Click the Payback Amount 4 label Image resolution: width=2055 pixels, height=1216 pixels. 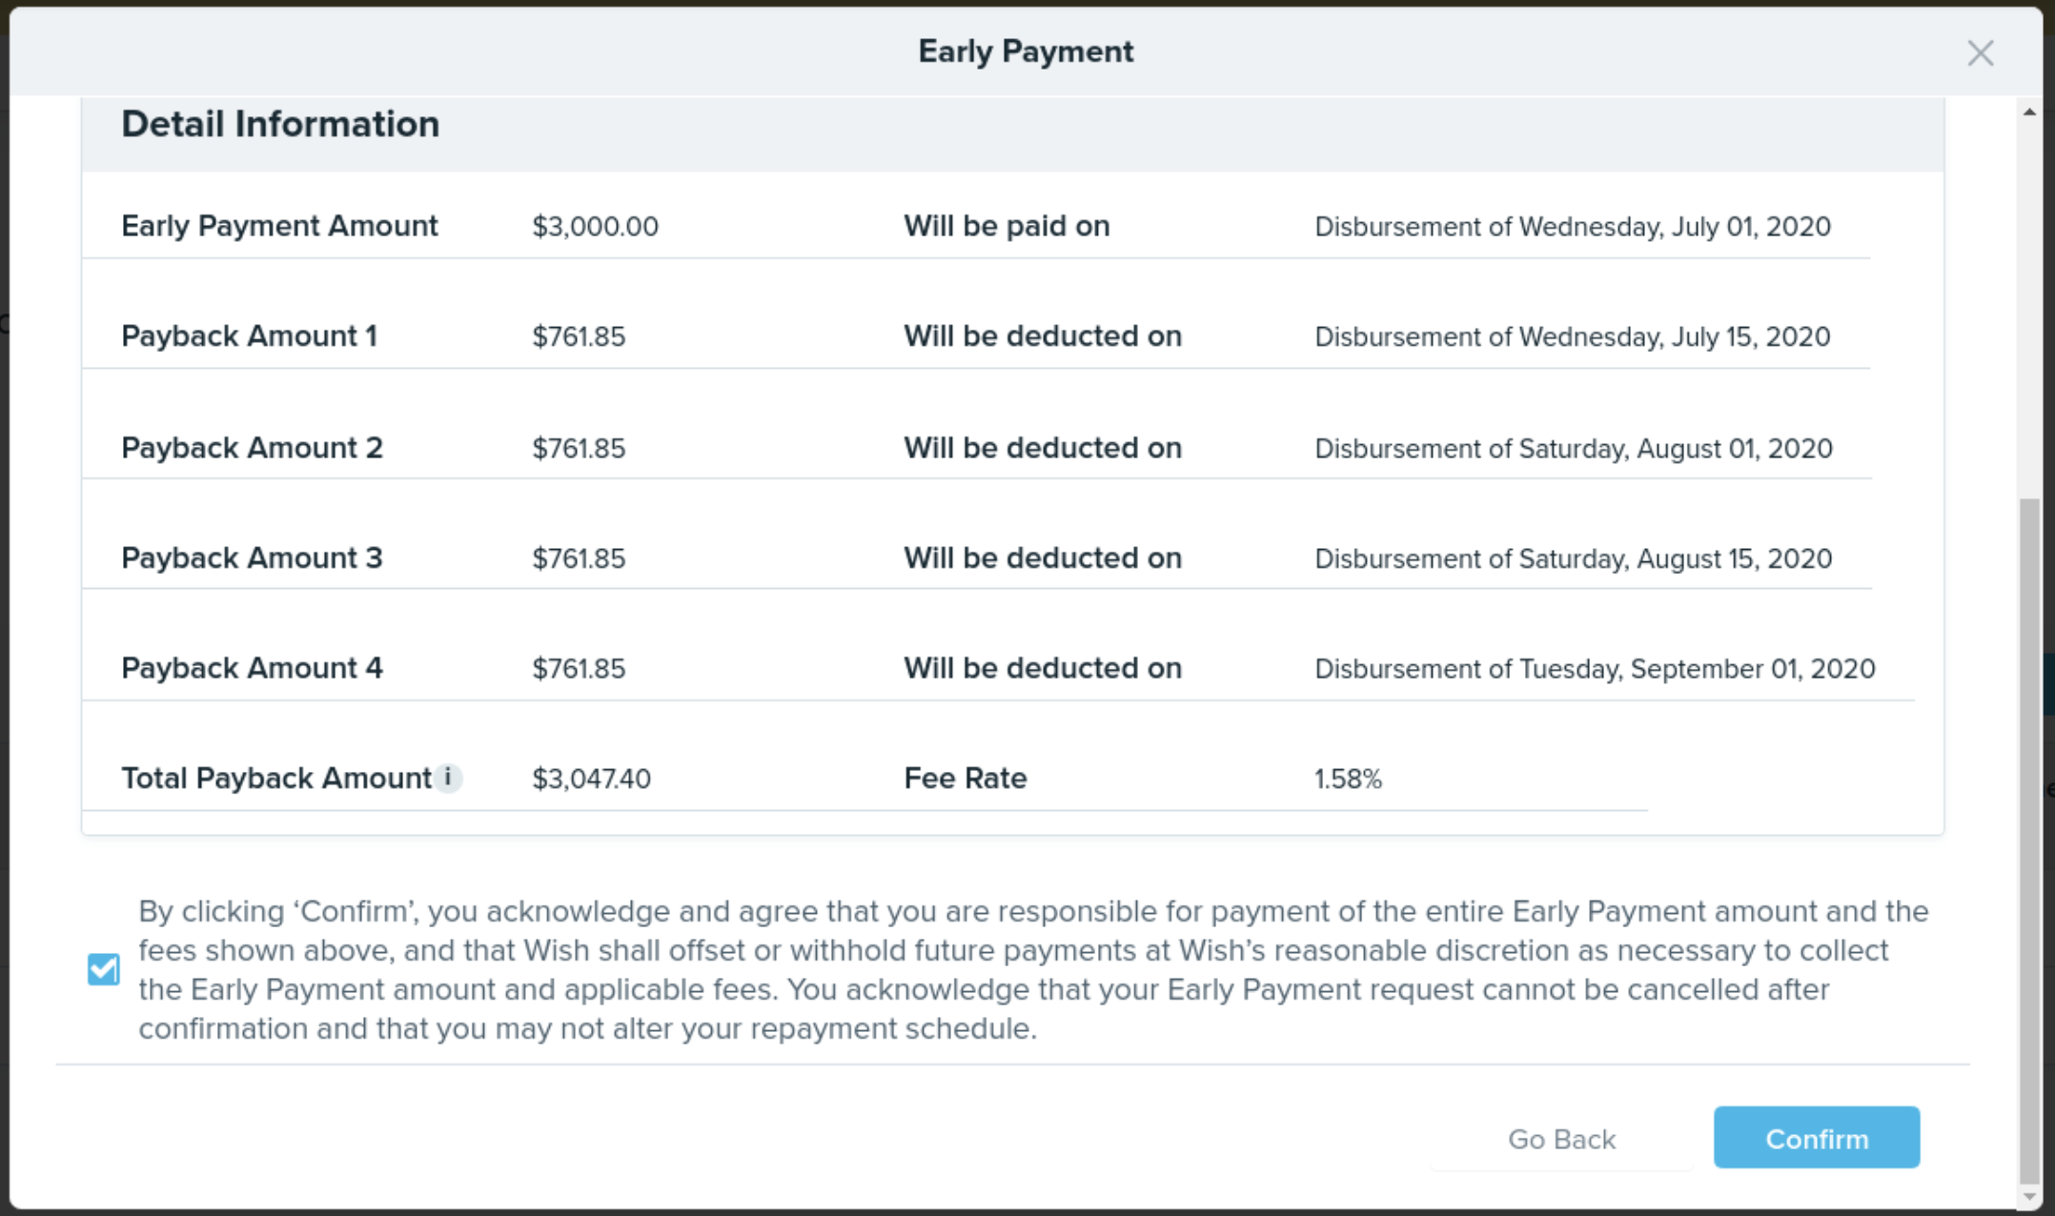click(252, 668)
